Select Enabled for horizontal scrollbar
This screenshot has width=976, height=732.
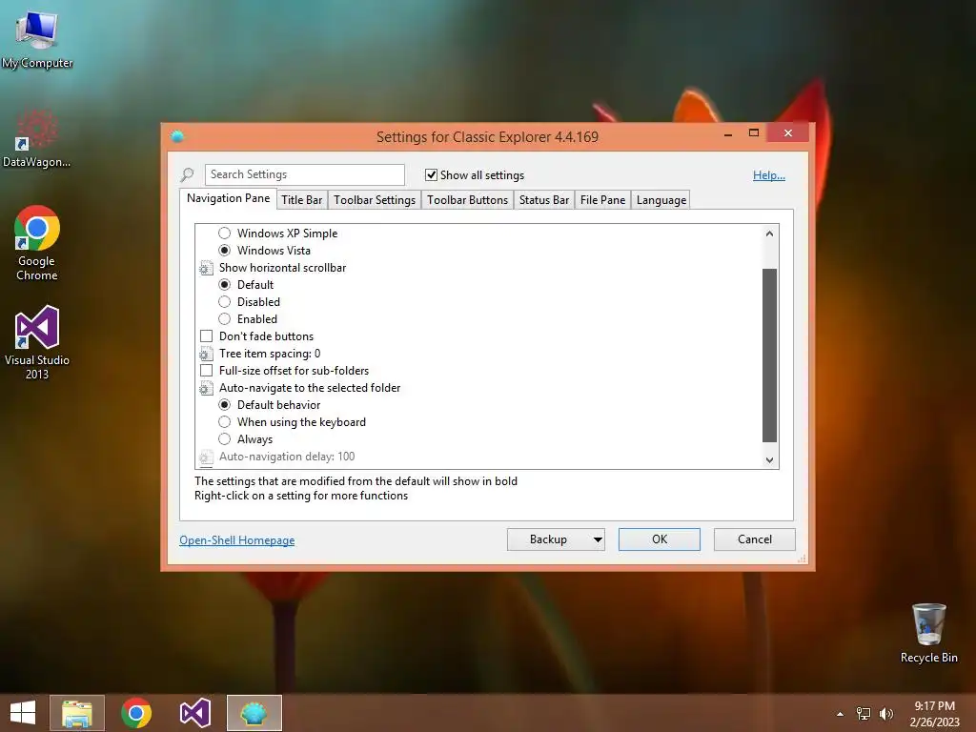pos(225,319)
